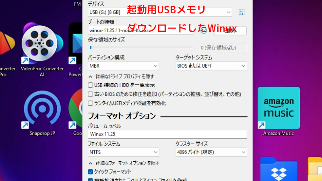The width and height of the screenshot is (322, 181).
Task: Collapse 詳細なドライブ プロパティを隠す section
Action: coord(121,76)
